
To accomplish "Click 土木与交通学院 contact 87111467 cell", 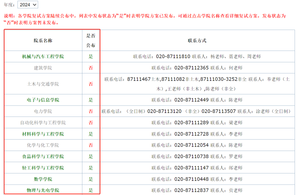I will [197, 84].
